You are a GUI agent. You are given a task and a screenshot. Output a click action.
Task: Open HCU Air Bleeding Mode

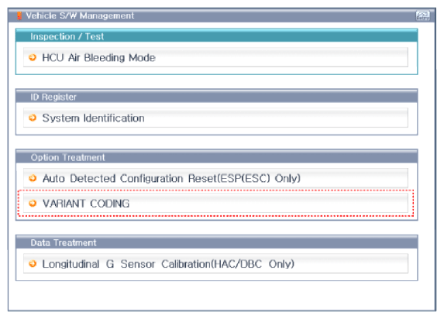pos(215,57)
